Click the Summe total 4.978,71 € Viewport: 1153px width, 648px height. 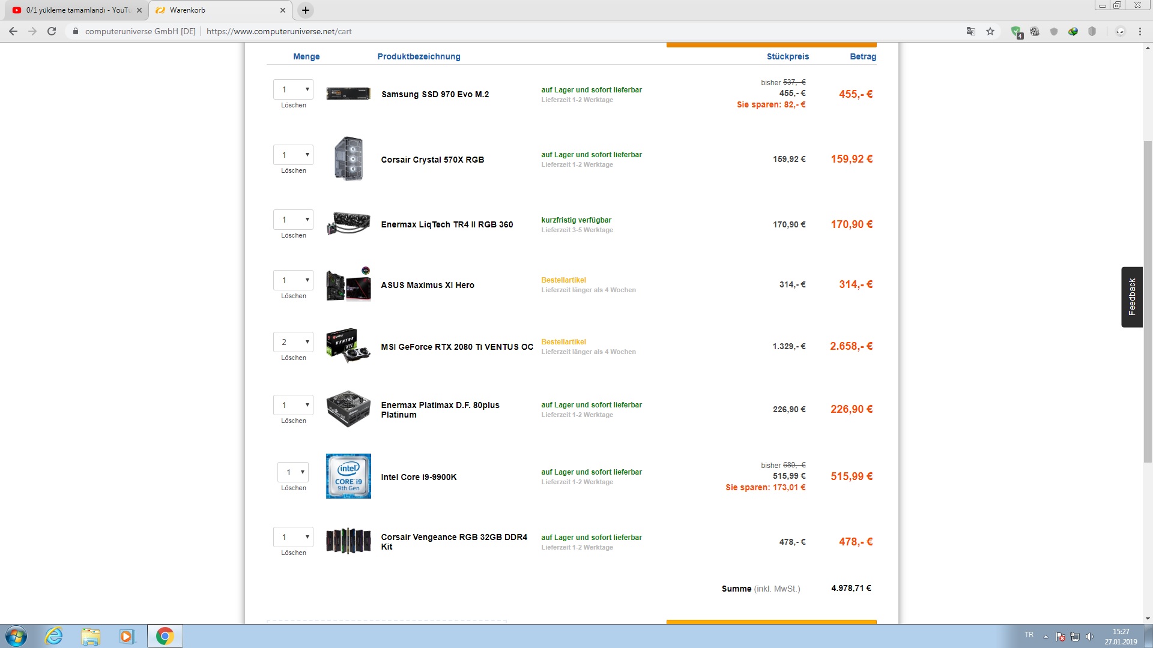click(x=851, y=588)
